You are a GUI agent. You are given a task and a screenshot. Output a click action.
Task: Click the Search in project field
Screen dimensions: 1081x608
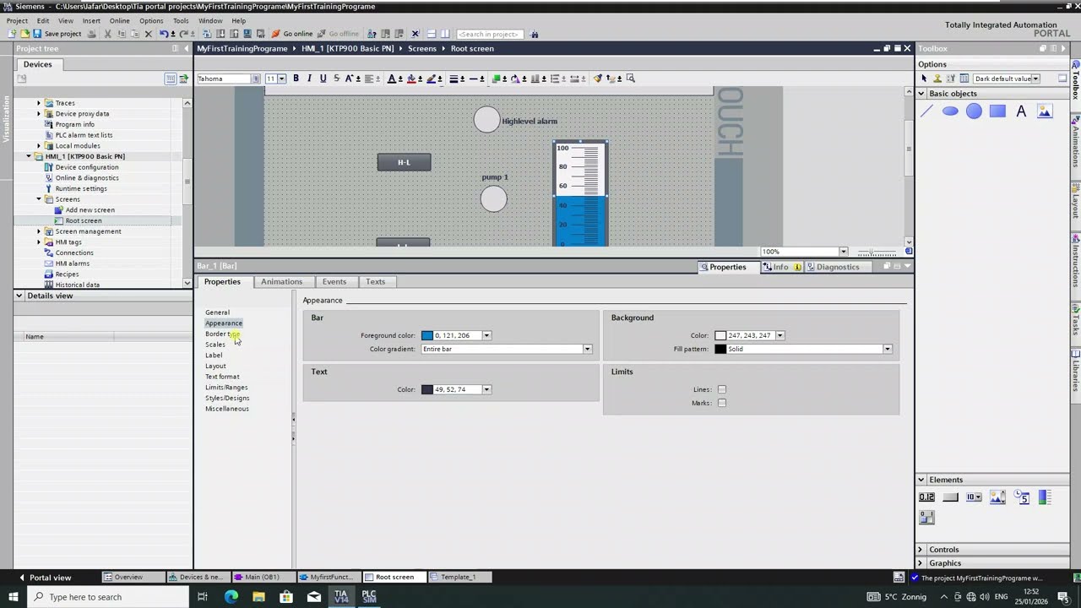coord(491,34)
